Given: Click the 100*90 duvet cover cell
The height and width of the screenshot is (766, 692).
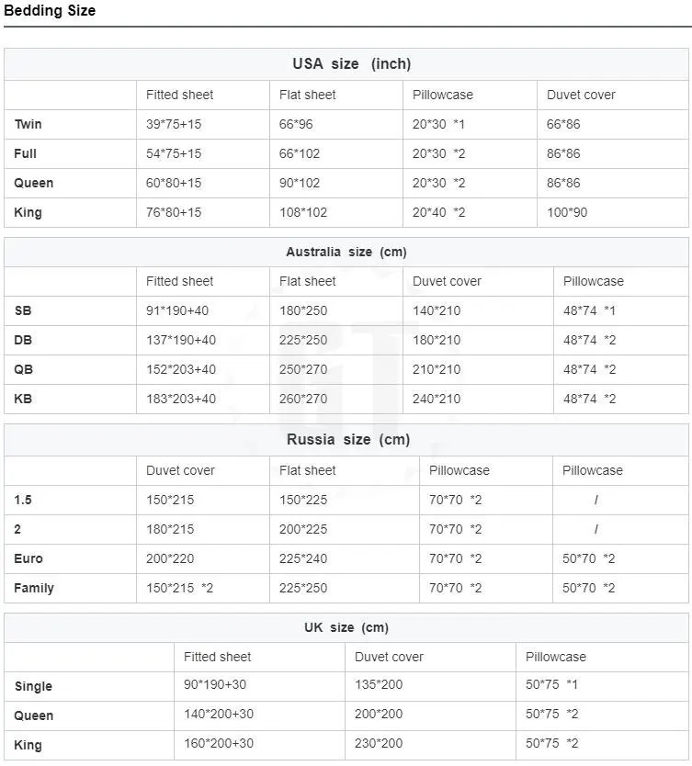Looking at the screenshot, I should (x=567, y=212).
